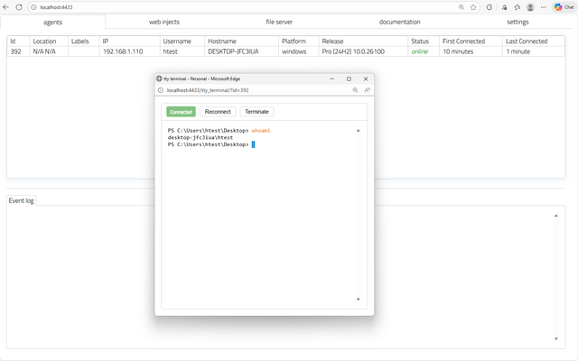The image size is (578, 361).
Task: Click the IP column header
Action: tap(129, 41)
